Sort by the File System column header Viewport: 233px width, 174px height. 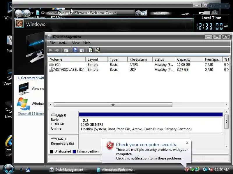click(x=140, y=59)
